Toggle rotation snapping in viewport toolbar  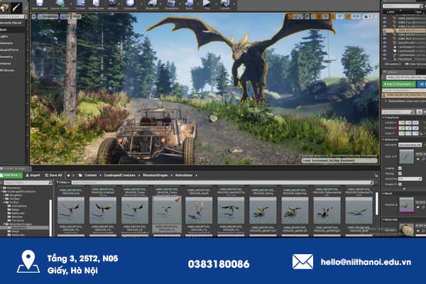(x=333, y=16)
